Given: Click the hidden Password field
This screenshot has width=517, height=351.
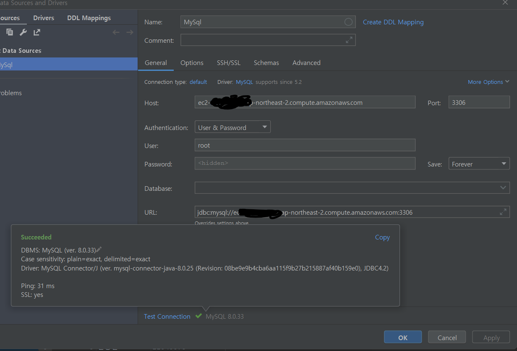Looking at the screenshot, I should (305, 164).
